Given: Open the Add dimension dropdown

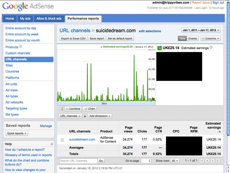Looking at the screenshot, I should point(100,116).
